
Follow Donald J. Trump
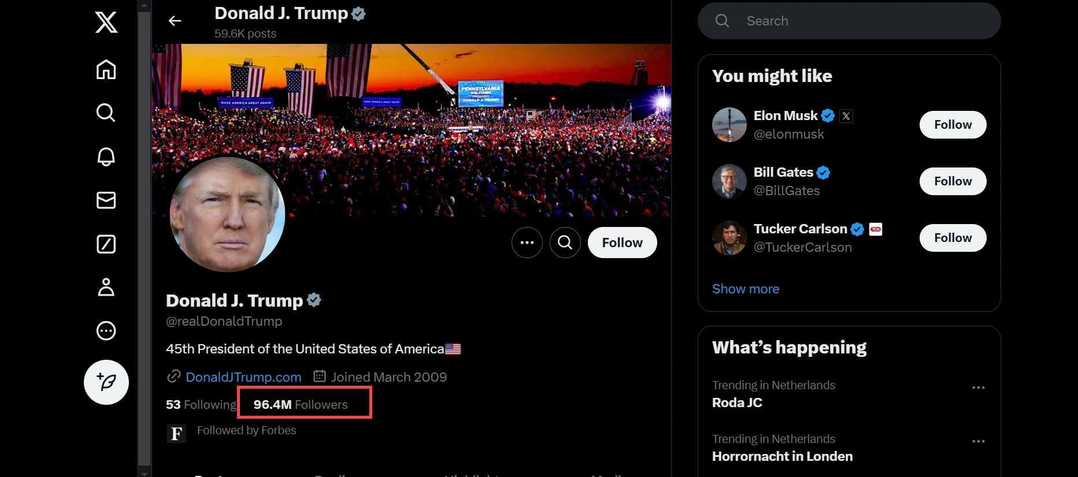coord(622,243)
